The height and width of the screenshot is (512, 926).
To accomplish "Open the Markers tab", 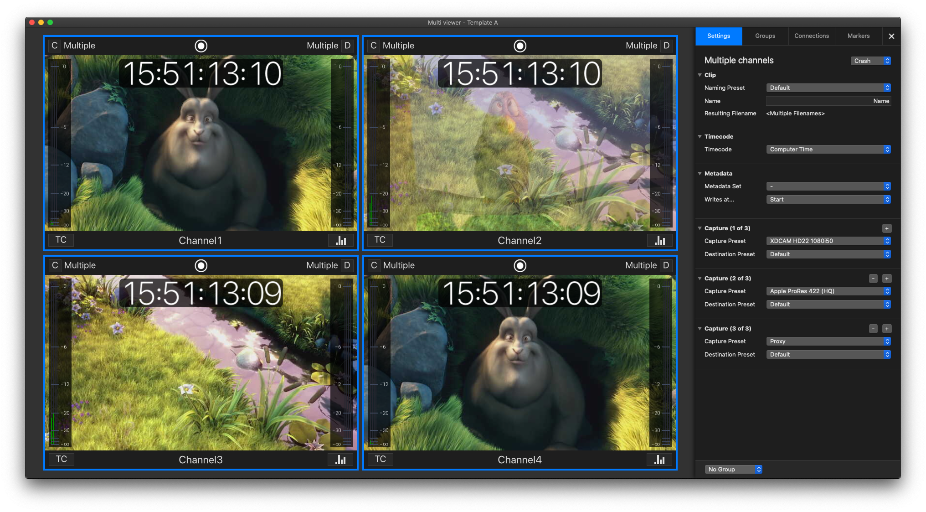I will click(x=859, y=36).
